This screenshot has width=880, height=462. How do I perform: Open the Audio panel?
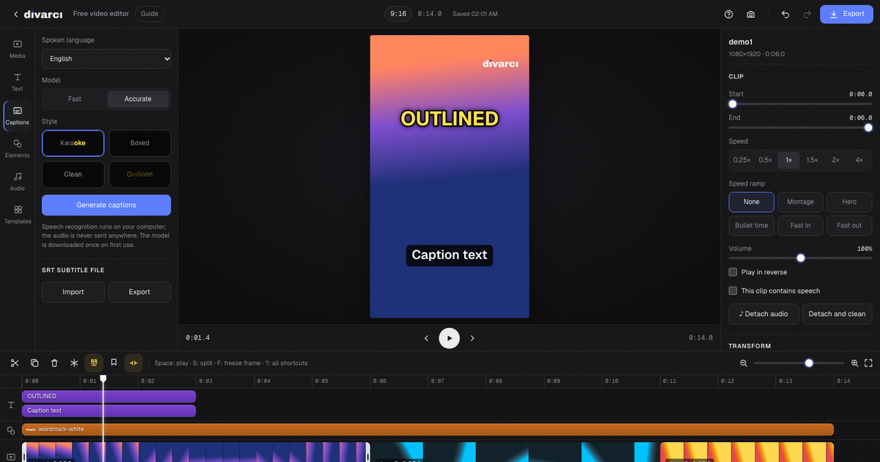(x=18, y=182)
